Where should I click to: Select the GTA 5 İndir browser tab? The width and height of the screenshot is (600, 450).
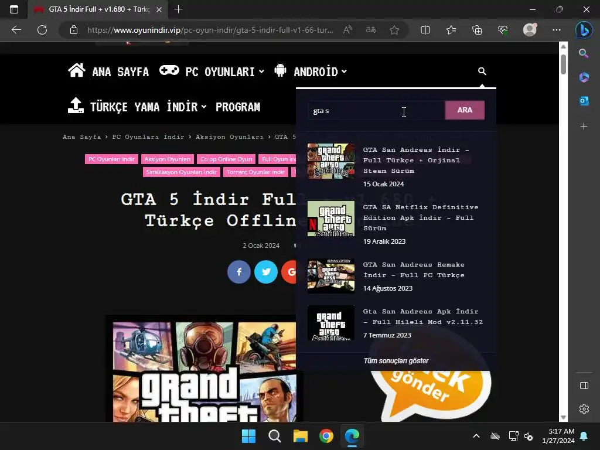pos(98,9)
